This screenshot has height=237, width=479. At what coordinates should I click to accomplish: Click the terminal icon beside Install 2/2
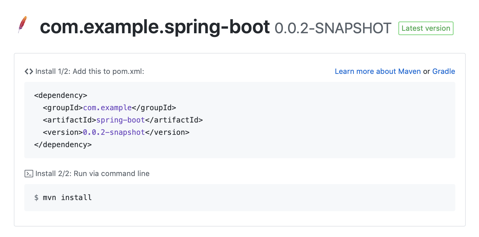(29, 174)
